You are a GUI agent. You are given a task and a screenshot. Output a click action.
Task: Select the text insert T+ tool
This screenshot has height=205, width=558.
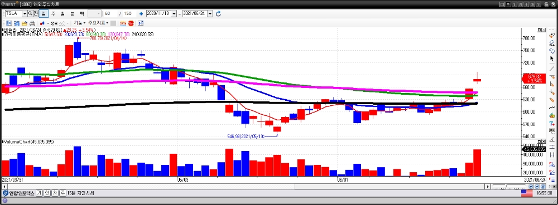[552, 123]
